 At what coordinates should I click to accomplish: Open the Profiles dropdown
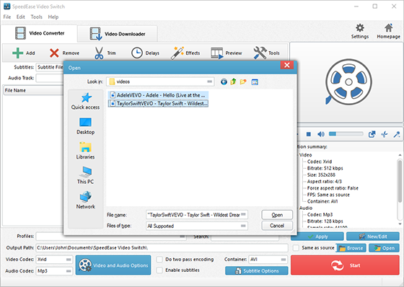click(x=183, y=237)
